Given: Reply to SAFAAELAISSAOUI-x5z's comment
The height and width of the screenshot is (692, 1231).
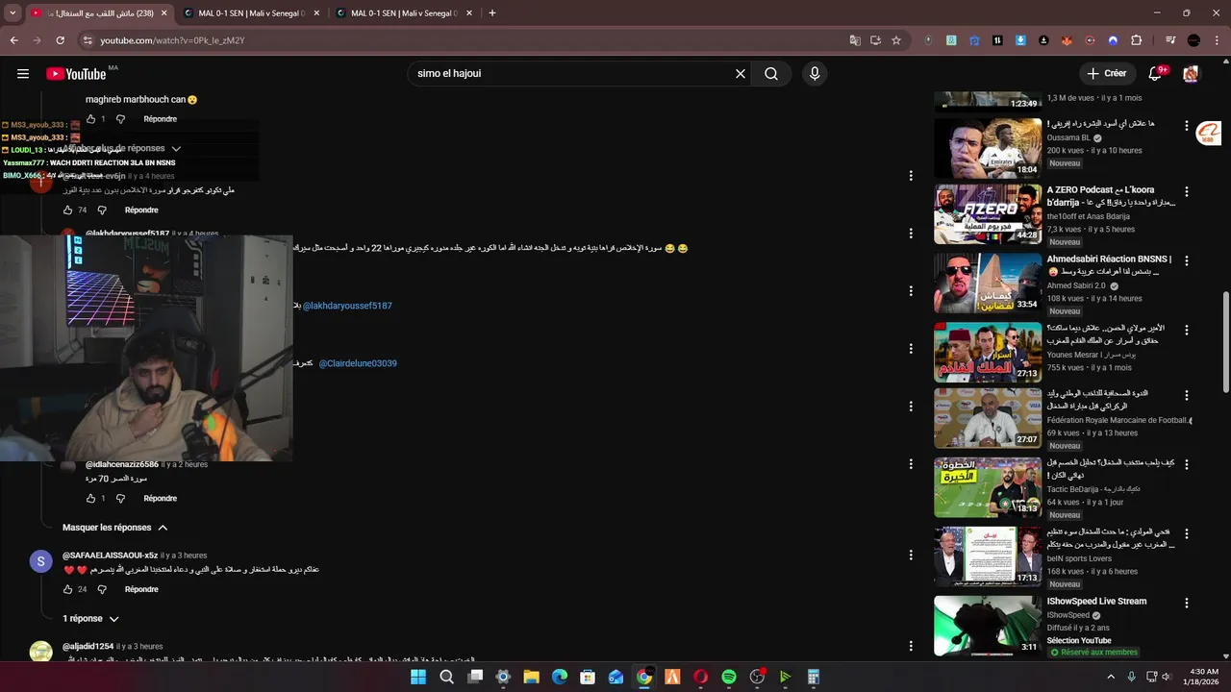Looking at the screenshot, I should click(x=141, y=589).
